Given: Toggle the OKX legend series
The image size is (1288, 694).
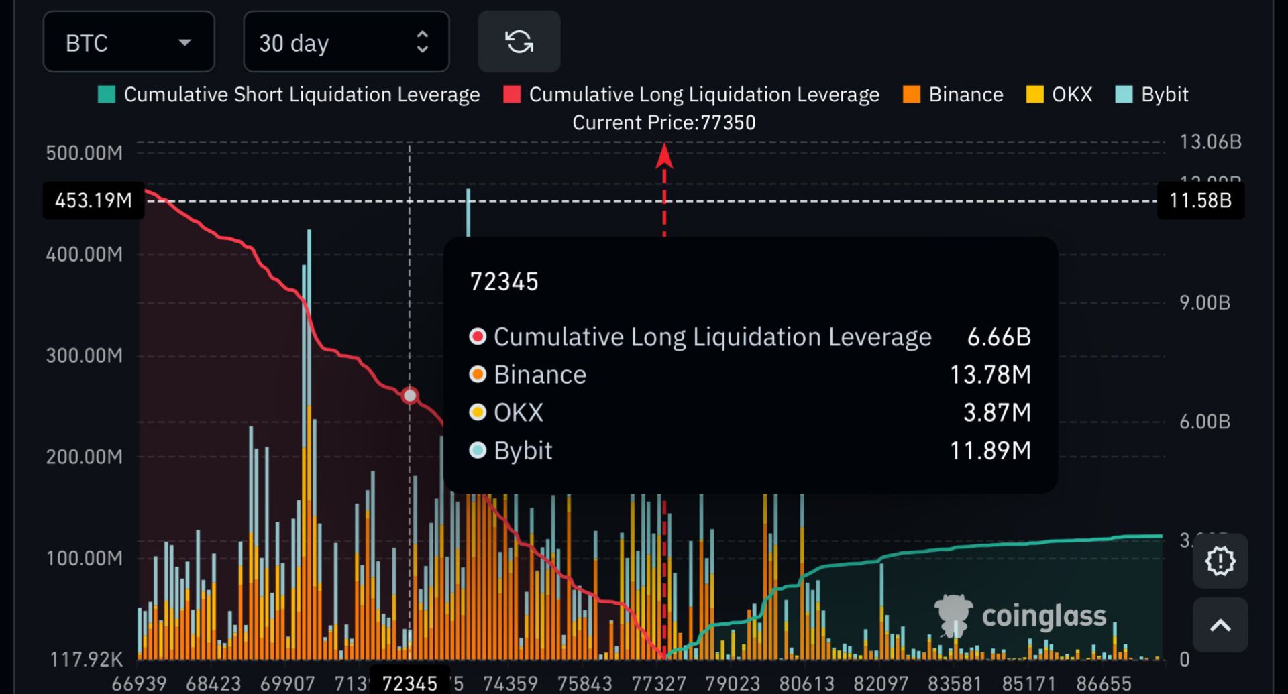Looking at the screenshot, I should click(1060, 95).
